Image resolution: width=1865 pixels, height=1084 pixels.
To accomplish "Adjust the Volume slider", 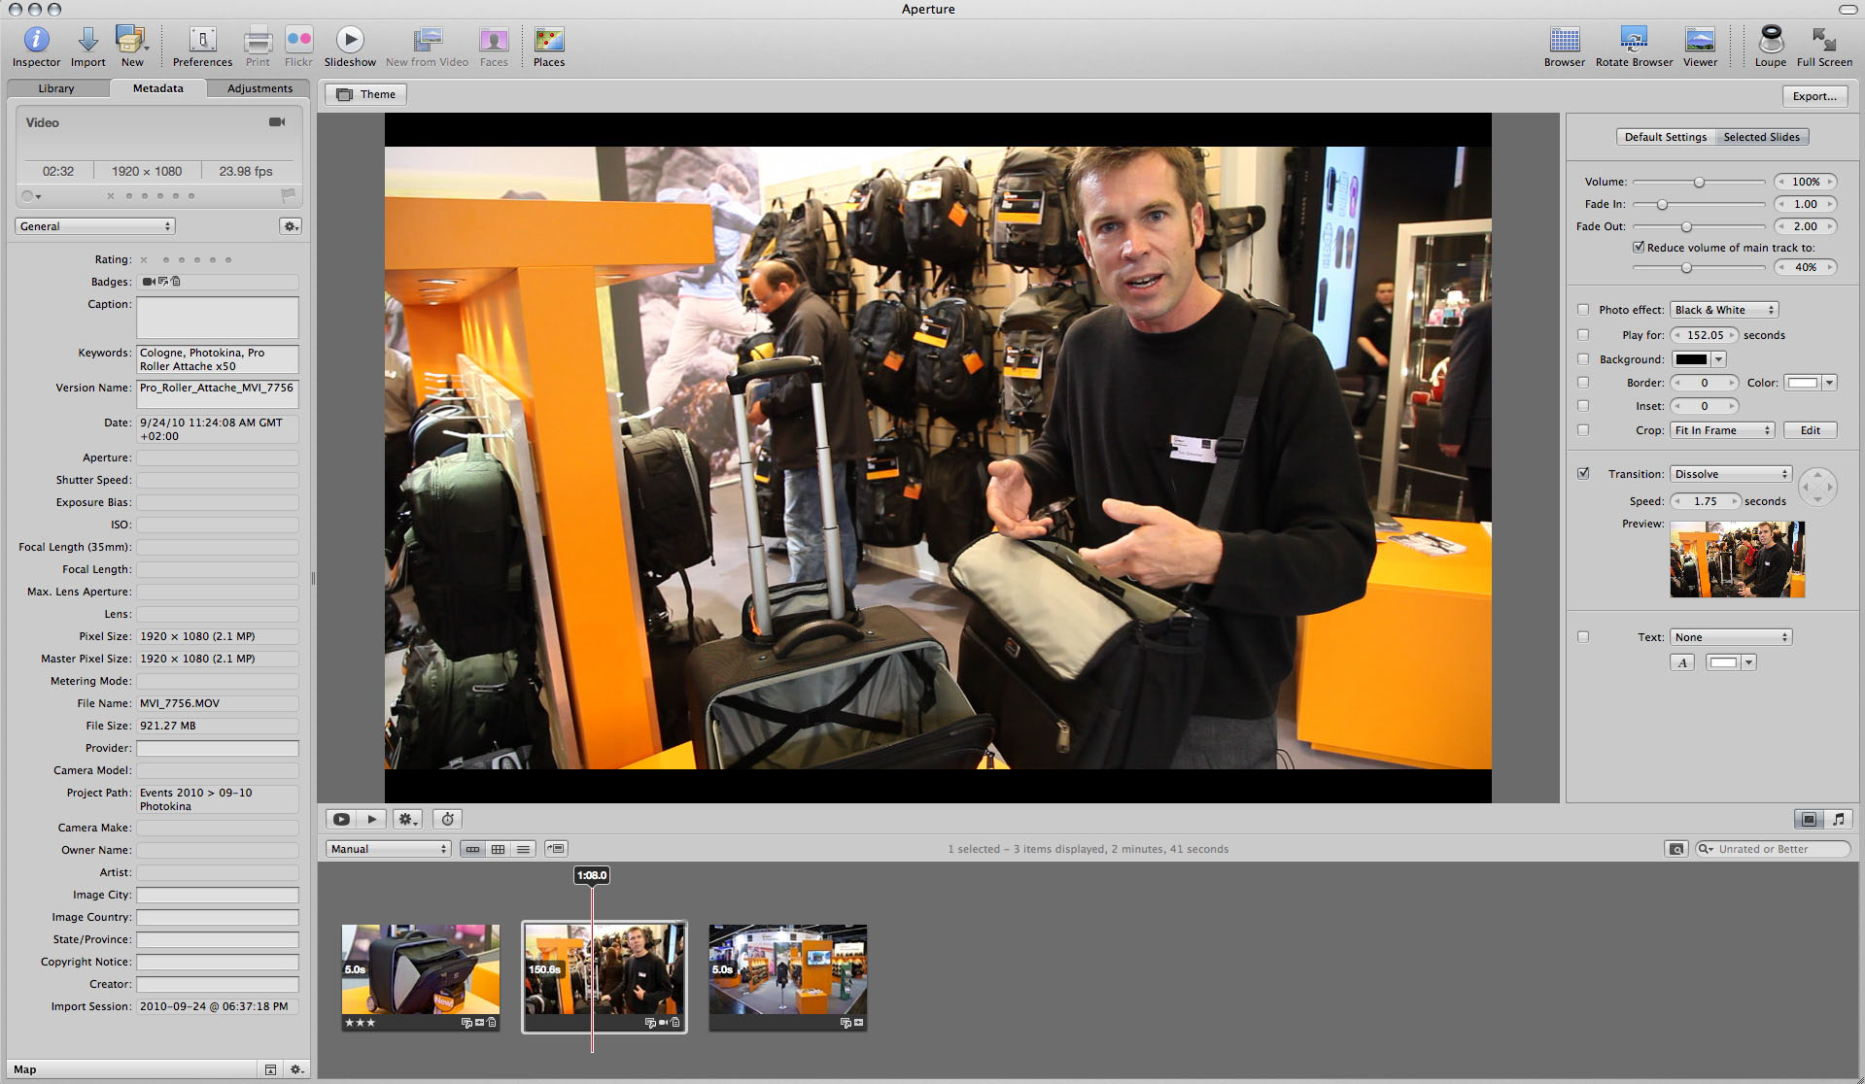I will pos(1699,183).
